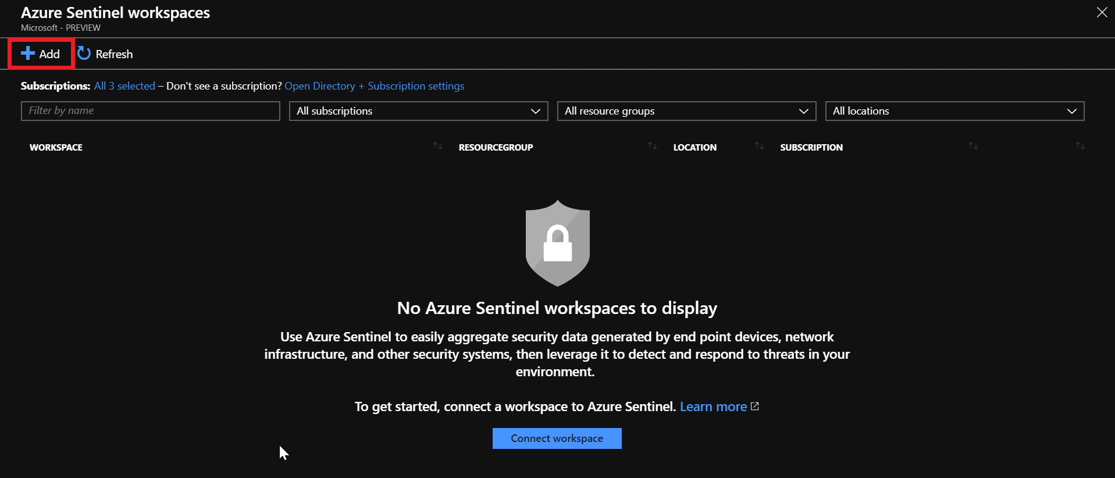This screenshot has width=1115, height=478.
Task: Close the Azure Sentinel workspaces blade
Action: [x=1102, y=12]
